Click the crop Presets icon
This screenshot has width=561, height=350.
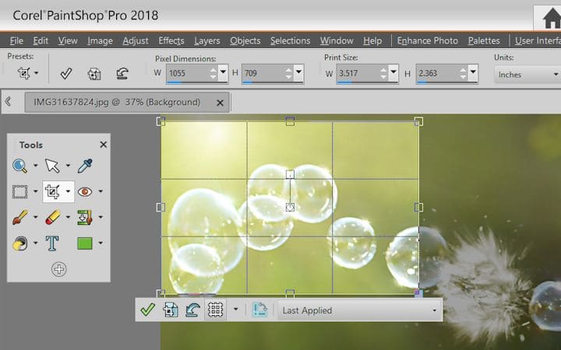click(24, 73)
